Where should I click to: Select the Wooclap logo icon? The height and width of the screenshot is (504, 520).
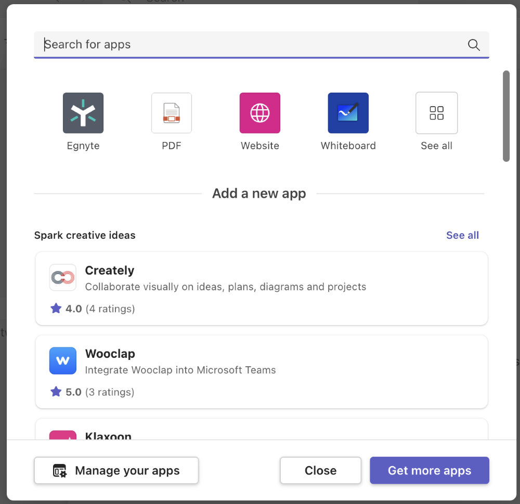63,360
